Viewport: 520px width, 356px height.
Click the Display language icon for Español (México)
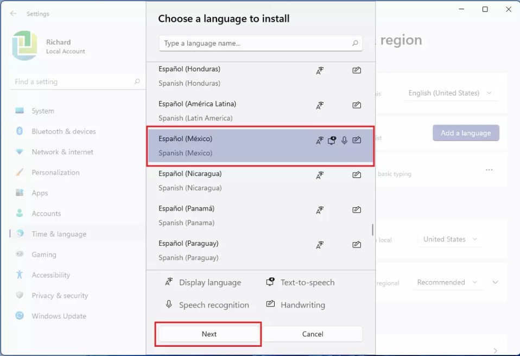click(x=320, y=139)
